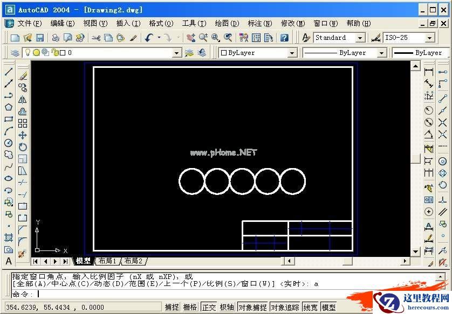
Task: Toggle layer 0 on/off light bulb
Action: point(28,52)
